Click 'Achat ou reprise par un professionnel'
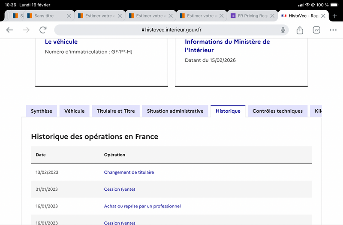This screenshot has height=225, width=343. pos(142,206)
